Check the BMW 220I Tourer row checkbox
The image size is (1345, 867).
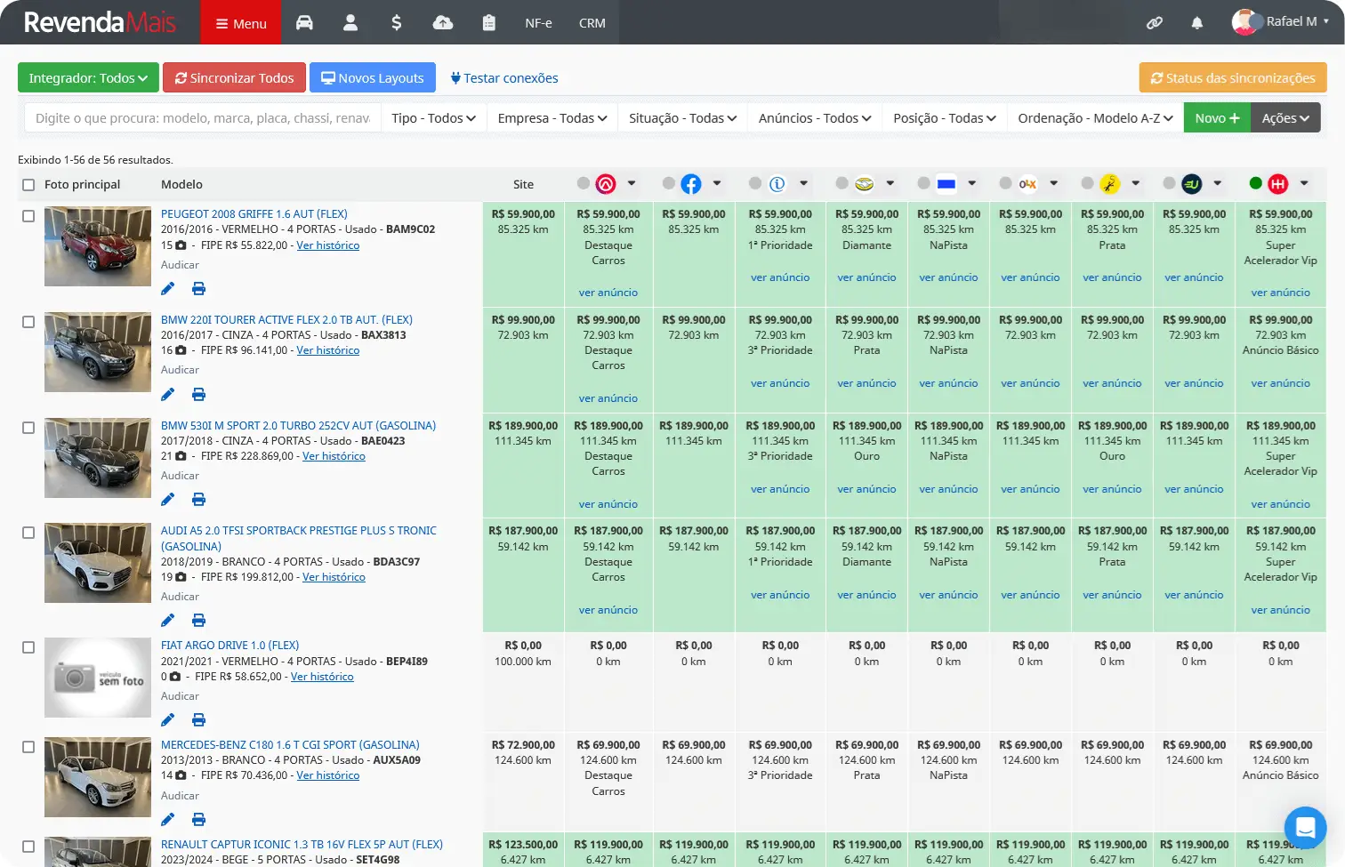pyautogui.click(x=28, y=322)
